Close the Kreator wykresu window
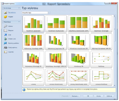This screenshot has width=119, height=101. coord(114,3)
